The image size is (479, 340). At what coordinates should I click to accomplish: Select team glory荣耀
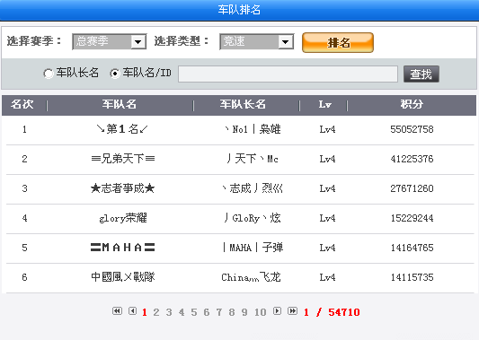[x=123, y=218]
